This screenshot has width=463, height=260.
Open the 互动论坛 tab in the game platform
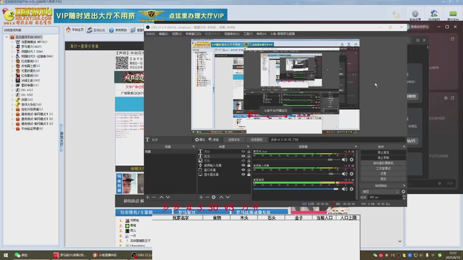(96, 30)
